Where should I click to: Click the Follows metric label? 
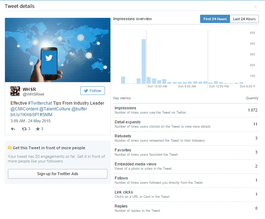click(x=121, y=178)
